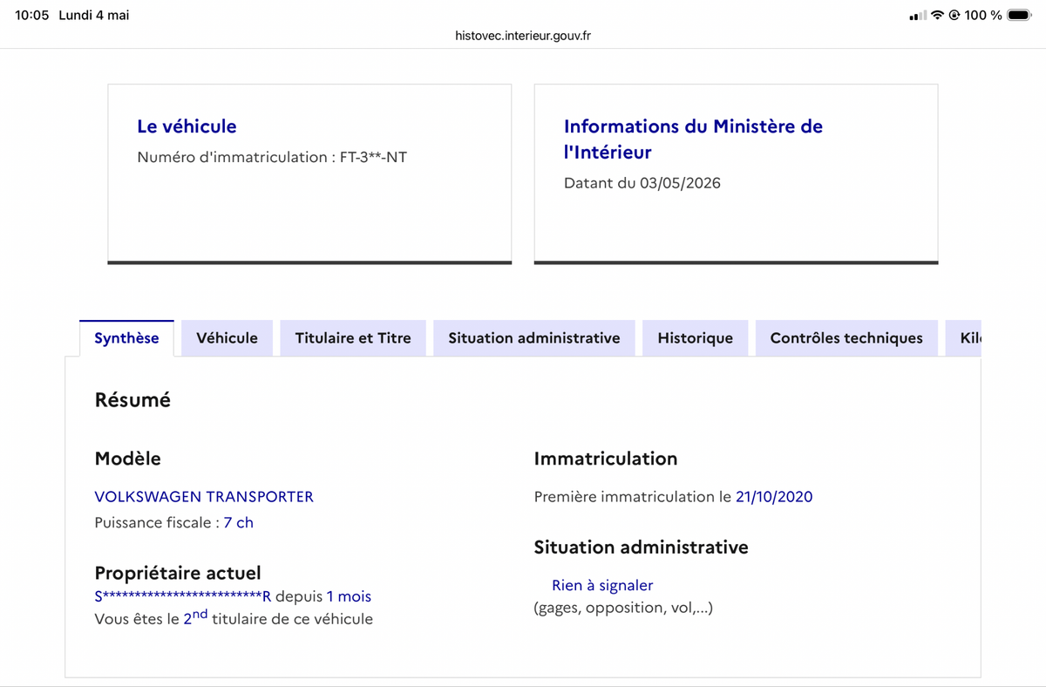1046x687 pixels.
Task: Click the VOLKSWAGEN TRANSPORTER model text
Action: 204,497
